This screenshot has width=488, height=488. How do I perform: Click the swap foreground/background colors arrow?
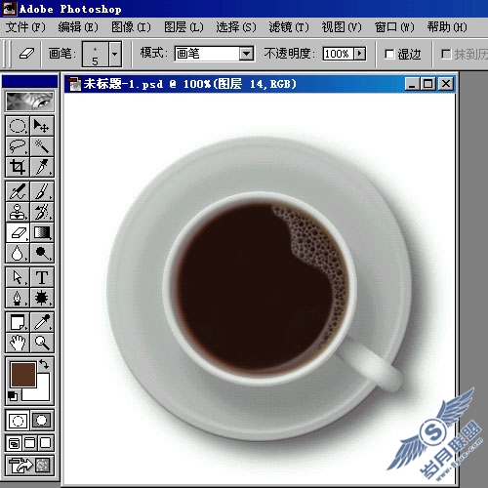point(44,364)
